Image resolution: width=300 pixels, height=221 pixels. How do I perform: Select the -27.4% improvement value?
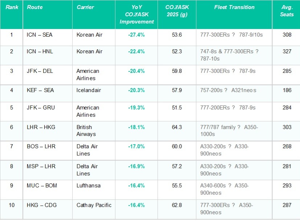136,35
